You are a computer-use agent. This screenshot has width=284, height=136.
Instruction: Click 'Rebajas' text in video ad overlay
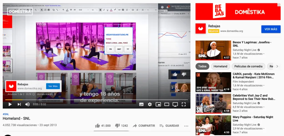(x=23, y=84)
